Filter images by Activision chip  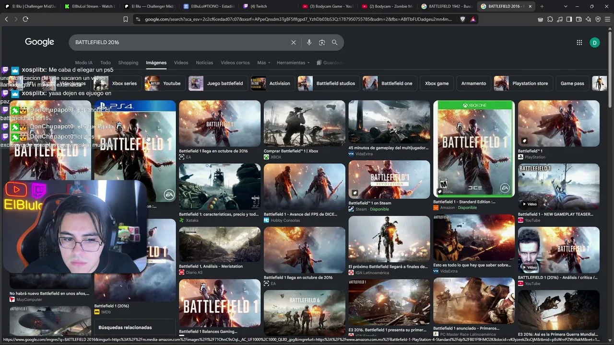click(273, 83)
